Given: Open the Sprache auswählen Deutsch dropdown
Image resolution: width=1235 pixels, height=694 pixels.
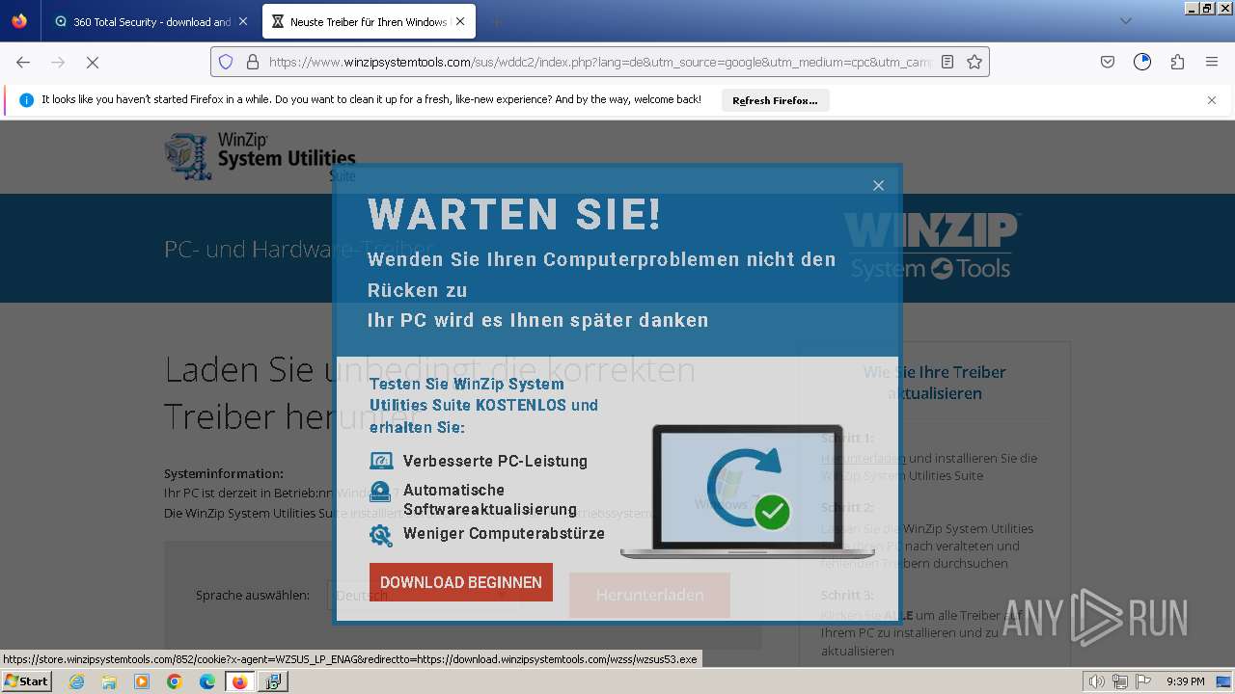Looking at the screenshot, I should point(422,595).
